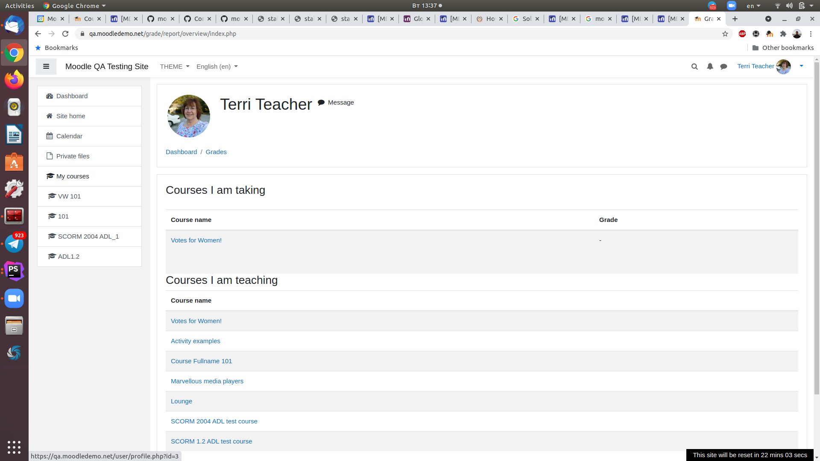Show applications grid in dock

point(14,447)
